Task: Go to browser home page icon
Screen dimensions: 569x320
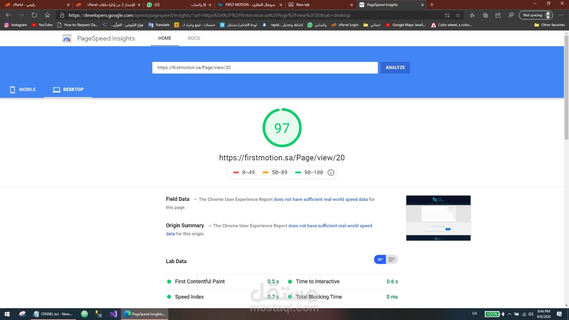Action: click(x=47, y=15)
